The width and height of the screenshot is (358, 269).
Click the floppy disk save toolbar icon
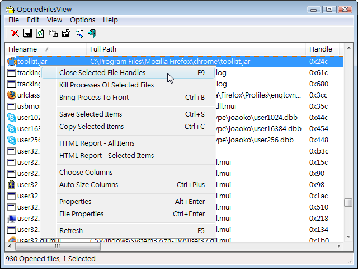click(x=28, y=33)
